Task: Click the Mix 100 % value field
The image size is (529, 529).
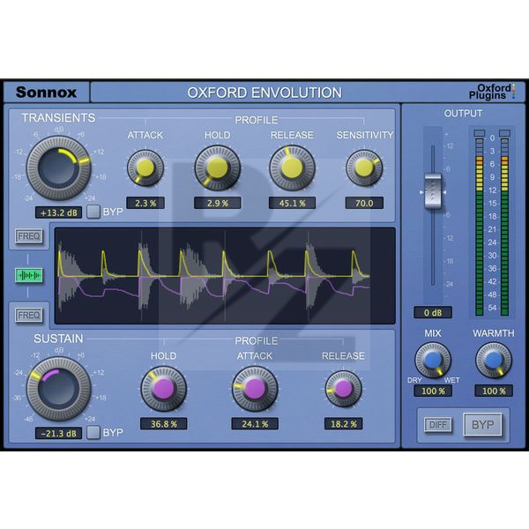Action: 433,391
